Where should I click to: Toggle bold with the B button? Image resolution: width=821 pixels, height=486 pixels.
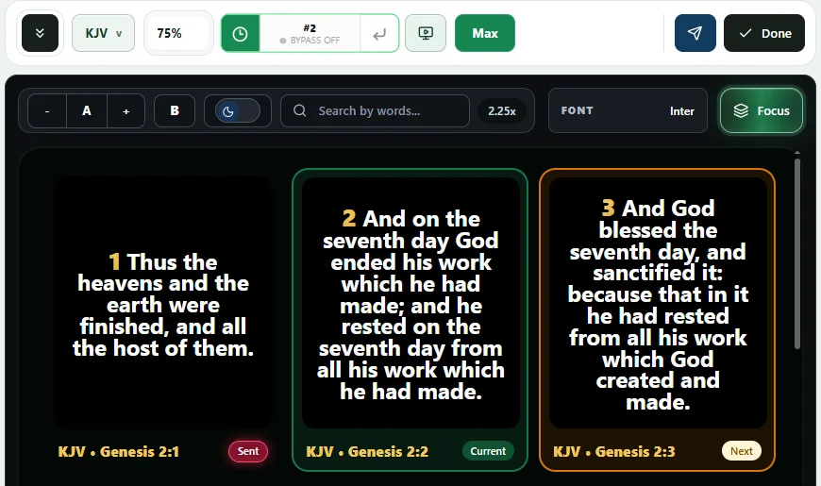click(175, 111)
